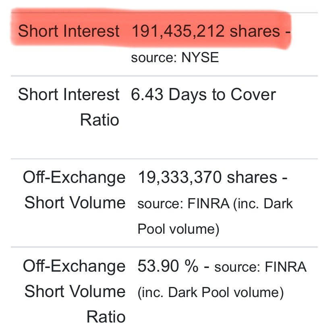Screen dimensions: 321x333
Task: Click "source: FINRA (inc. Dark" under 19,333,370 shares
Action: coord(215,203)
